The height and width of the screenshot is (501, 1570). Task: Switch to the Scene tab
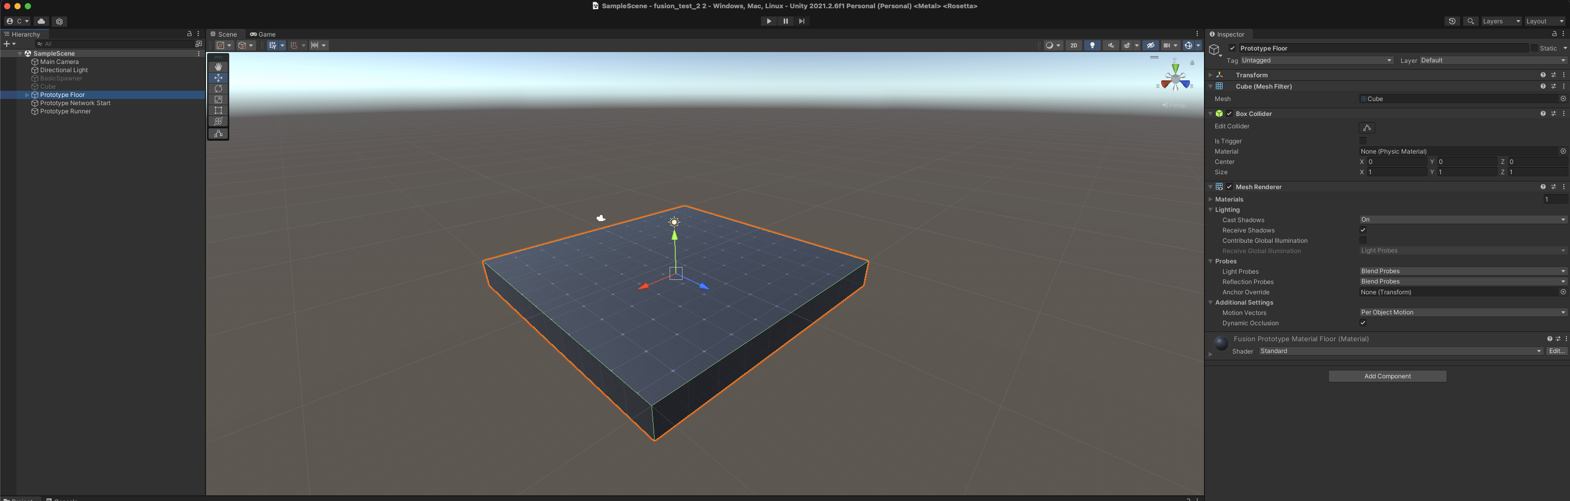point(224,34)
